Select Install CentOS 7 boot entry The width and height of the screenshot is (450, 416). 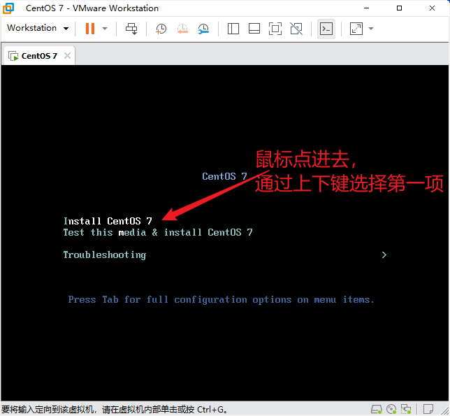click(x=108, y=221)
